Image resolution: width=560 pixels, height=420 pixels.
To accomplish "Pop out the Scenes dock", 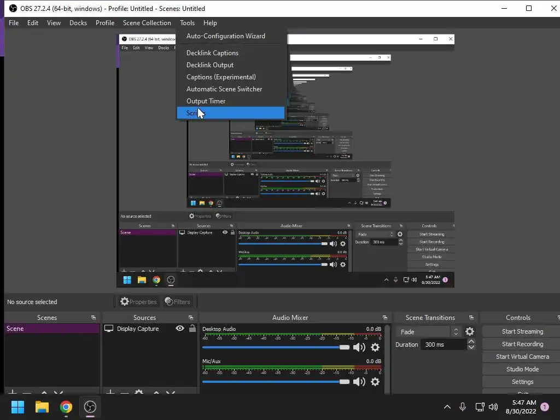I will (93, 318).
